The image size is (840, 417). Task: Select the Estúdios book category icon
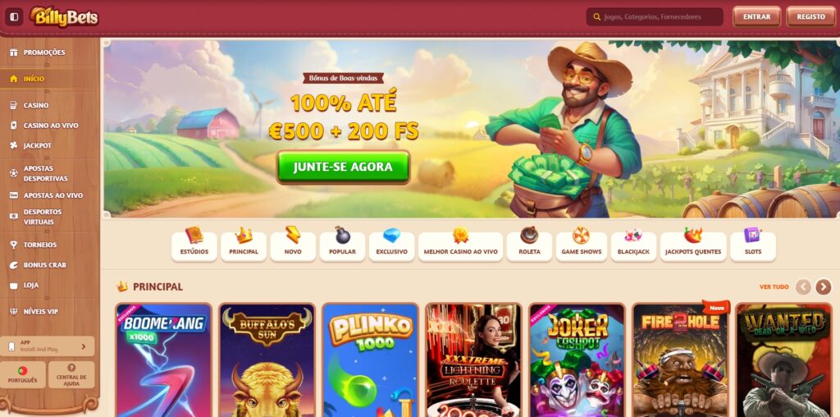(x=194, y=235)
